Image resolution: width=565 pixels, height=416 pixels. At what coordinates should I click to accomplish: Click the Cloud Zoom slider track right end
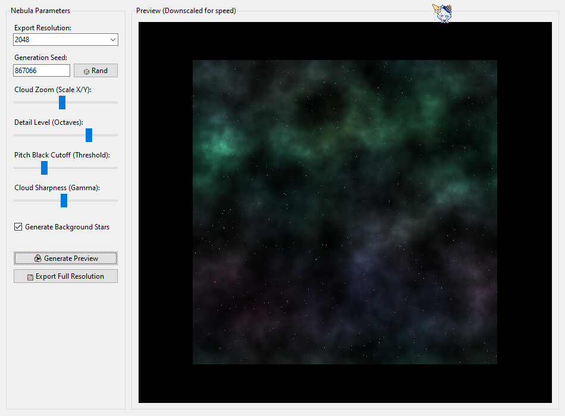pos(115,103)
